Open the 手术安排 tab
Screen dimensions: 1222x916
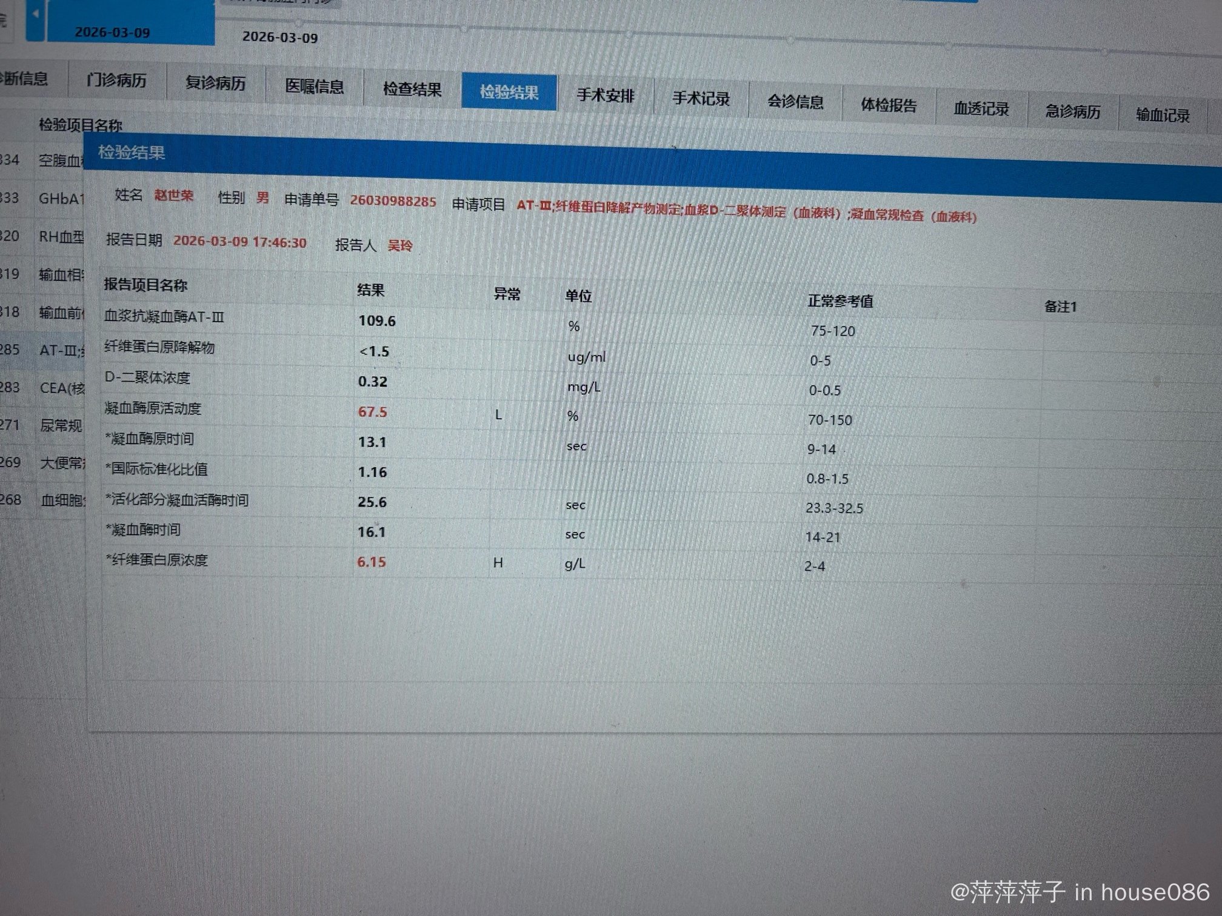tap(605, 96)
